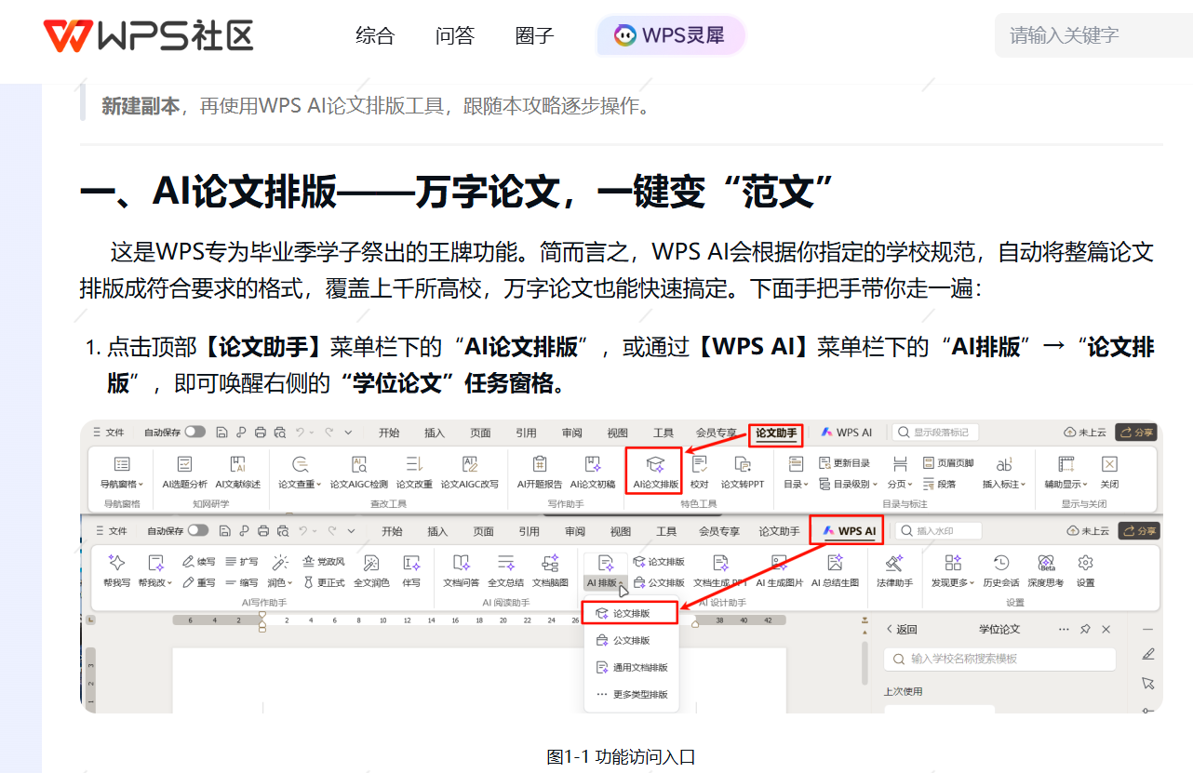This screenshot has width=1193, height=773.
Task: Open the 论文转PPT tool
Action: (x=742, y=472)
